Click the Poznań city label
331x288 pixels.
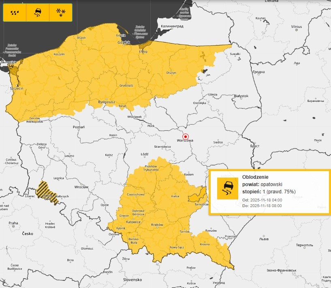79,127
